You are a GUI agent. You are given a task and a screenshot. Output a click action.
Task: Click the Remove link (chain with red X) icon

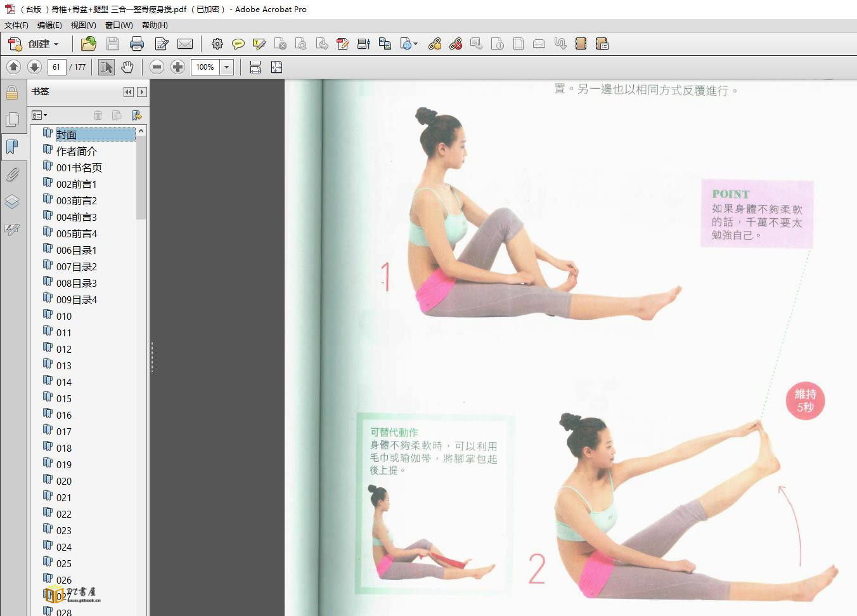[456, 44]
